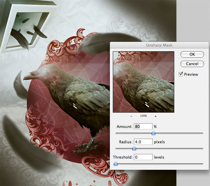
Task: Zoom in the preview with plus button
Action: click(x=155, y=116)
